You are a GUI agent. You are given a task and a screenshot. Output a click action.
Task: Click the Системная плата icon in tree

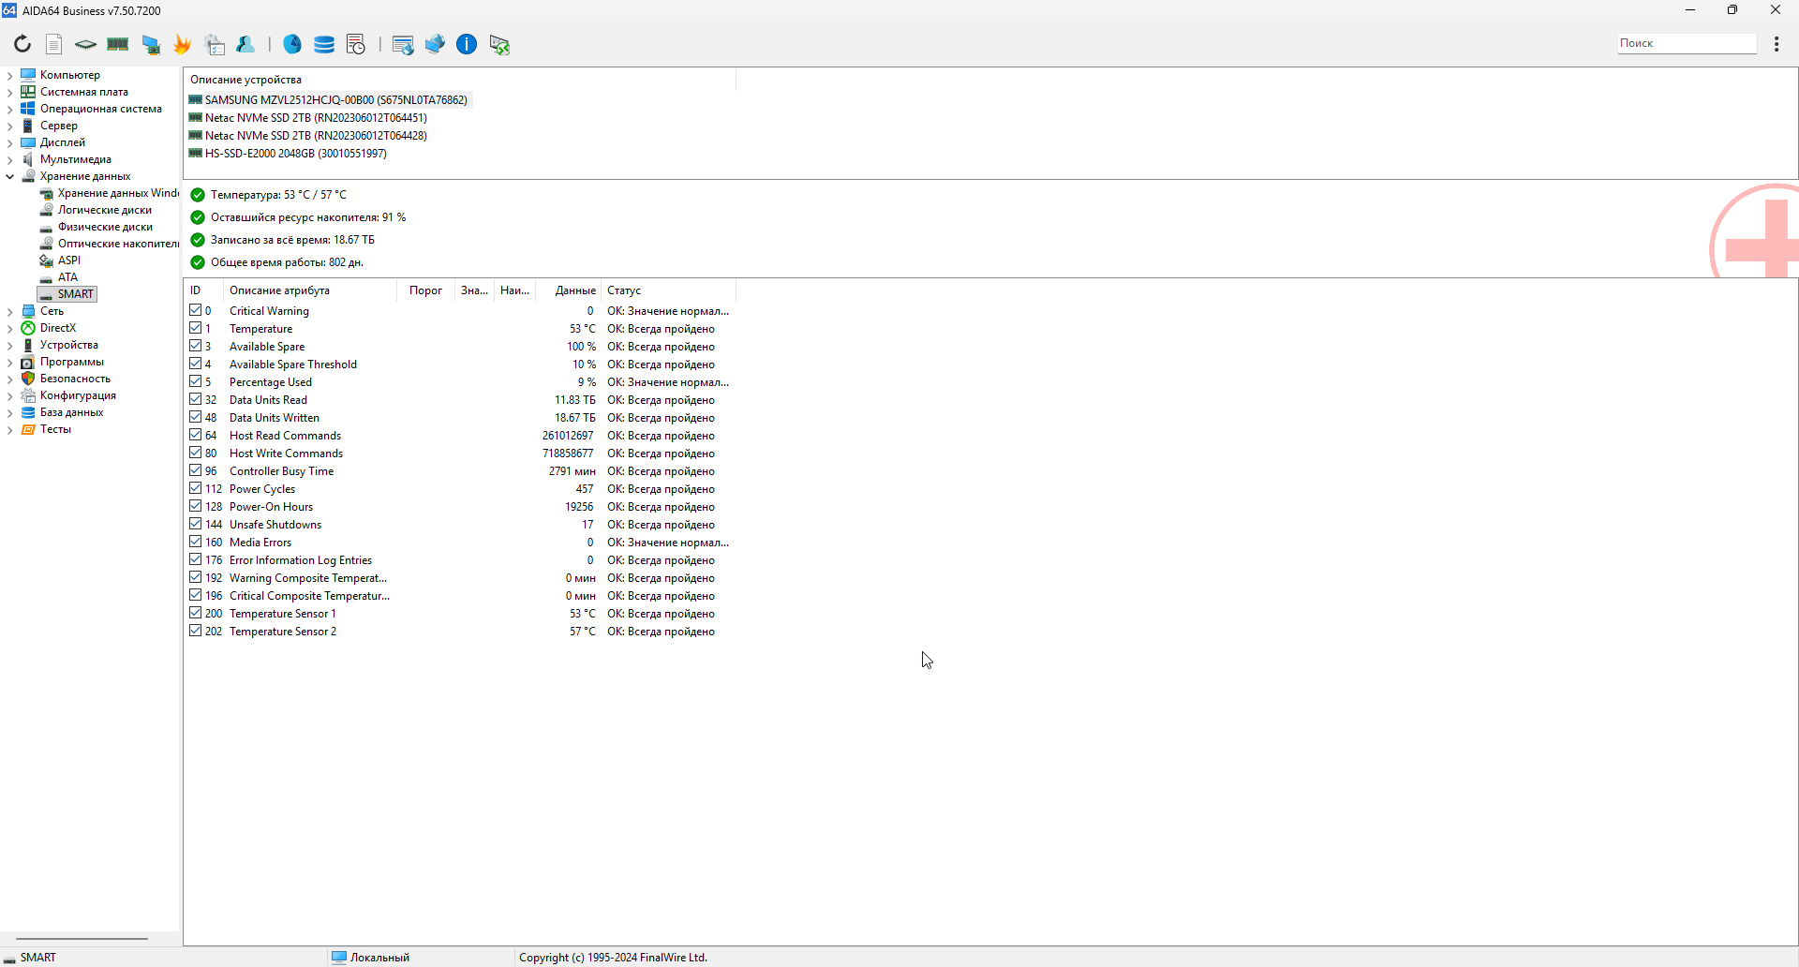28,92
